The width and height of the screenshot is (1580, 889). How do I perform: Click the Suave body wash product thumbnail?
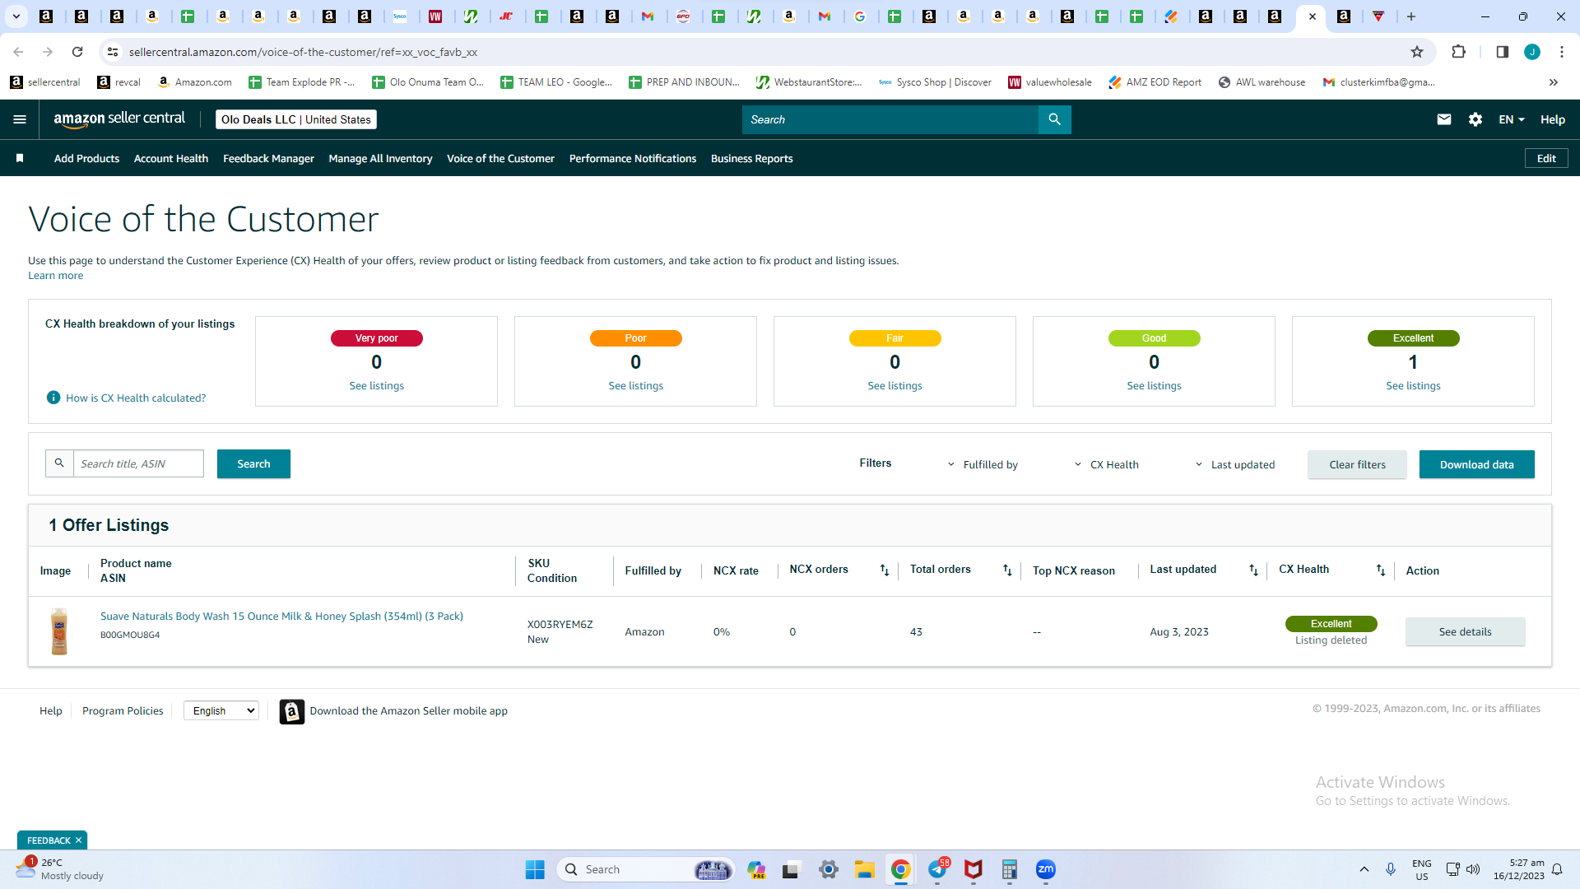coord(59,631)
